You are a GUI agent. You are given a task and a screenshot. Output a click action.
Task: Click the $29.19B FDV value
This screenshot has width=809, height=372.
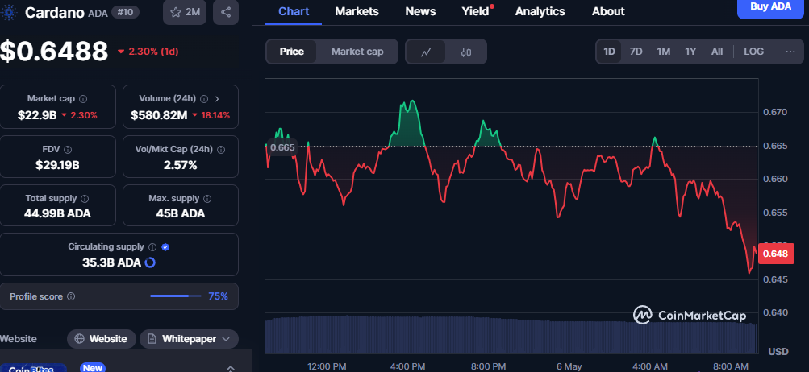(57, 165)
